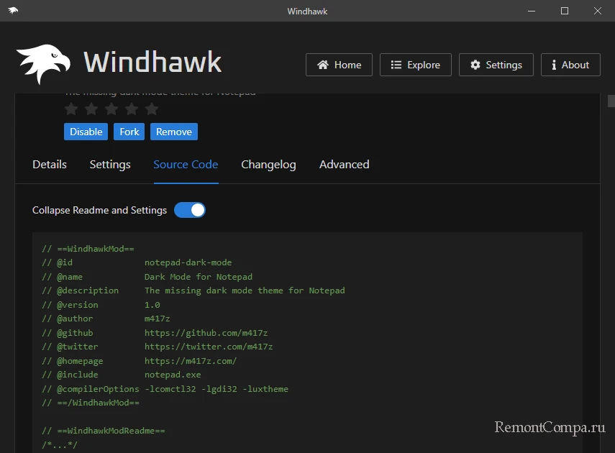Rate the mod with second star
615x453 pixels.
coord(91,109)
